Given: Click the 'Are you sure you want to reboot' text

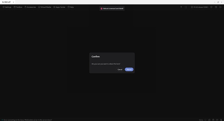Looking at the screenshot, I should click(106, 64).
